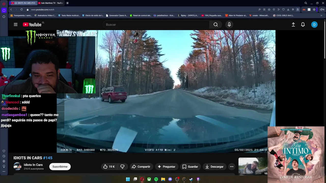Screen dimensions: 326x183
Task: Open sidebar history clock icon
Action: coord(4,156)
